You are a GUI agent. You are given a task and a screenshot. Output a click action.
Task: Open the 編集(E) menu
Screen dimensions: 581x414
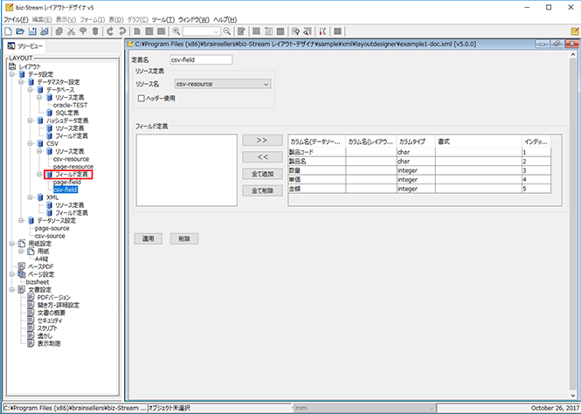pyautogui.click(x=42, y=19)
